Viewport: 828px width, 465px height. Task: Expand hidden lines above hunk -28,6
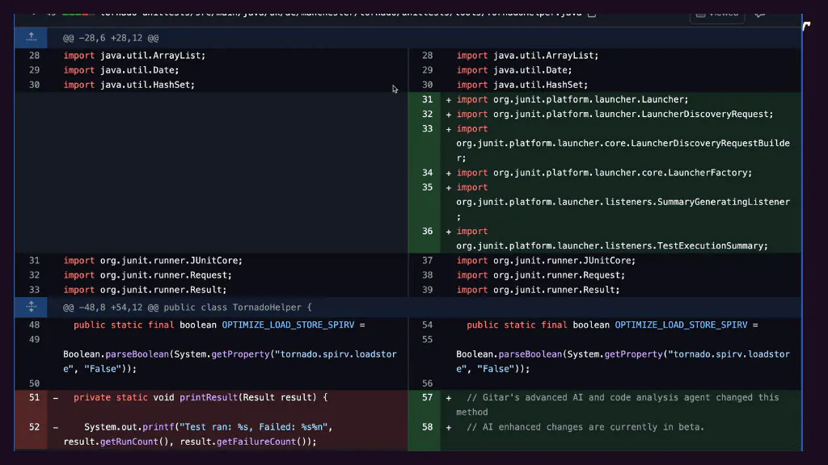coord(32,37)
